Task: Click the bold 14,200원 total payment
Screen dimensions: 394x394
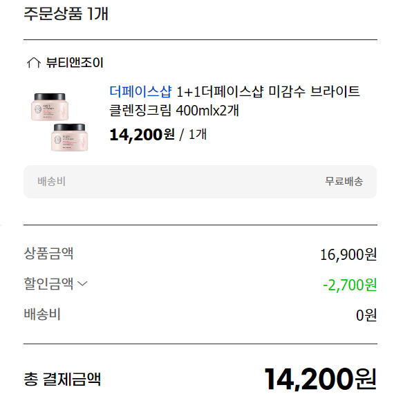Action: point(321,379)
